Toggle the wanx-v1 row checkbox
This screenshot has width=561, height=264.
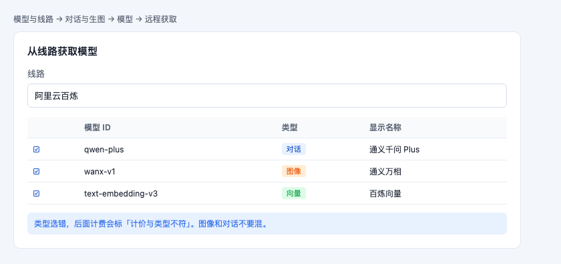click(36, 172)
